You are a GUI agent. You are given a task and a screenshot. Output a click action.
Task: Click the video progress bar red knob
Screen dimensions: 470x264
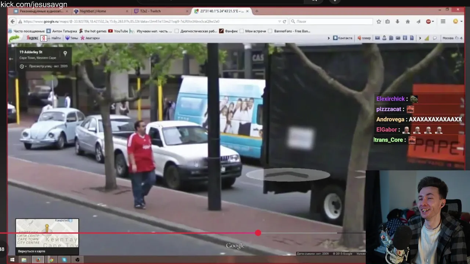click(258, 233)
